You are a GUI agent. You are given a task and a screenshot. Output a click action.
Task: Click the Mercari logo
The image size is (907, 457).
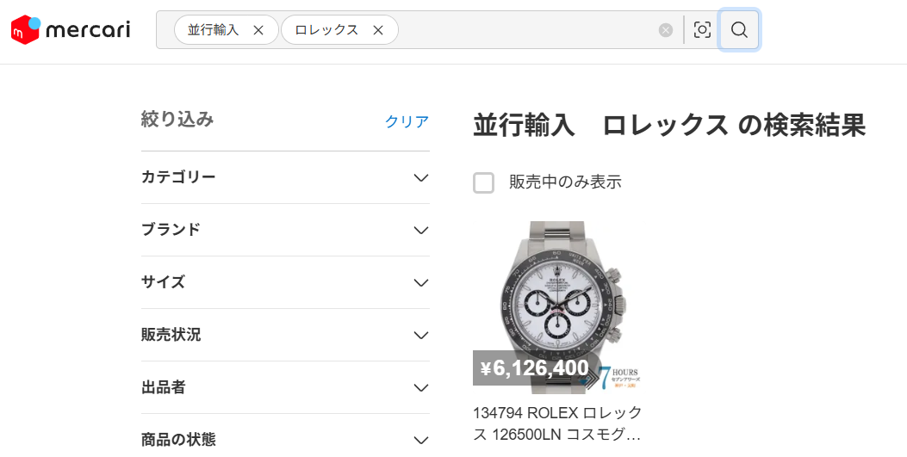click(x=71, y=30)
